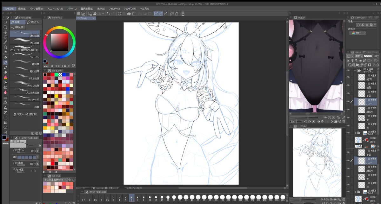The height and width of the screenshot is (204, 381).
Task: Click the layer opacity slider
Action: tap(368, 56)
